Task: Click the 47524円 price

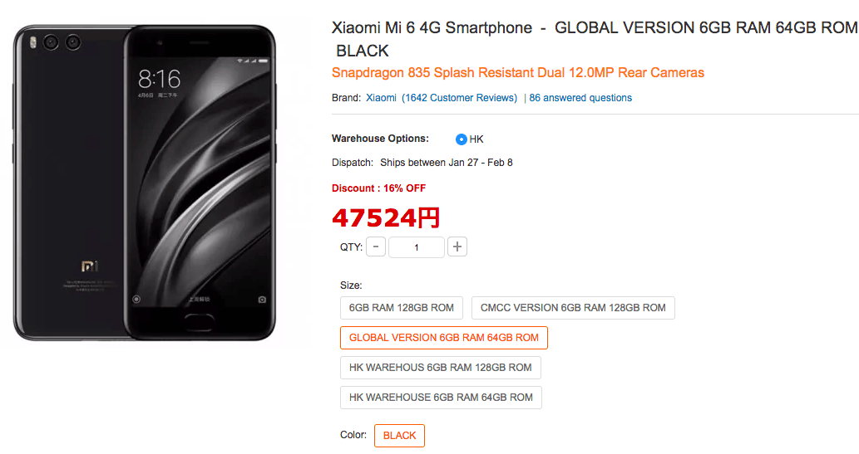Action: tap(386, 217)
